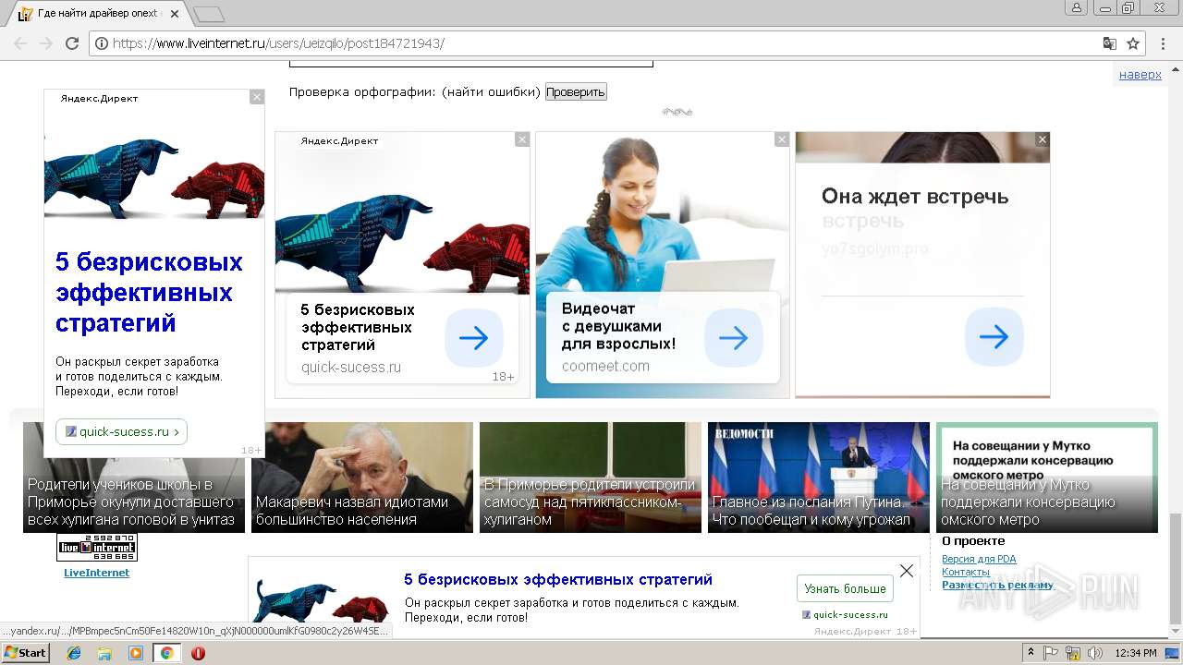Image resolution: width=1183 pixels, height=665 pixels.
Task: Open the 'Главное из послания Путина' news tile
Action: 819,478
